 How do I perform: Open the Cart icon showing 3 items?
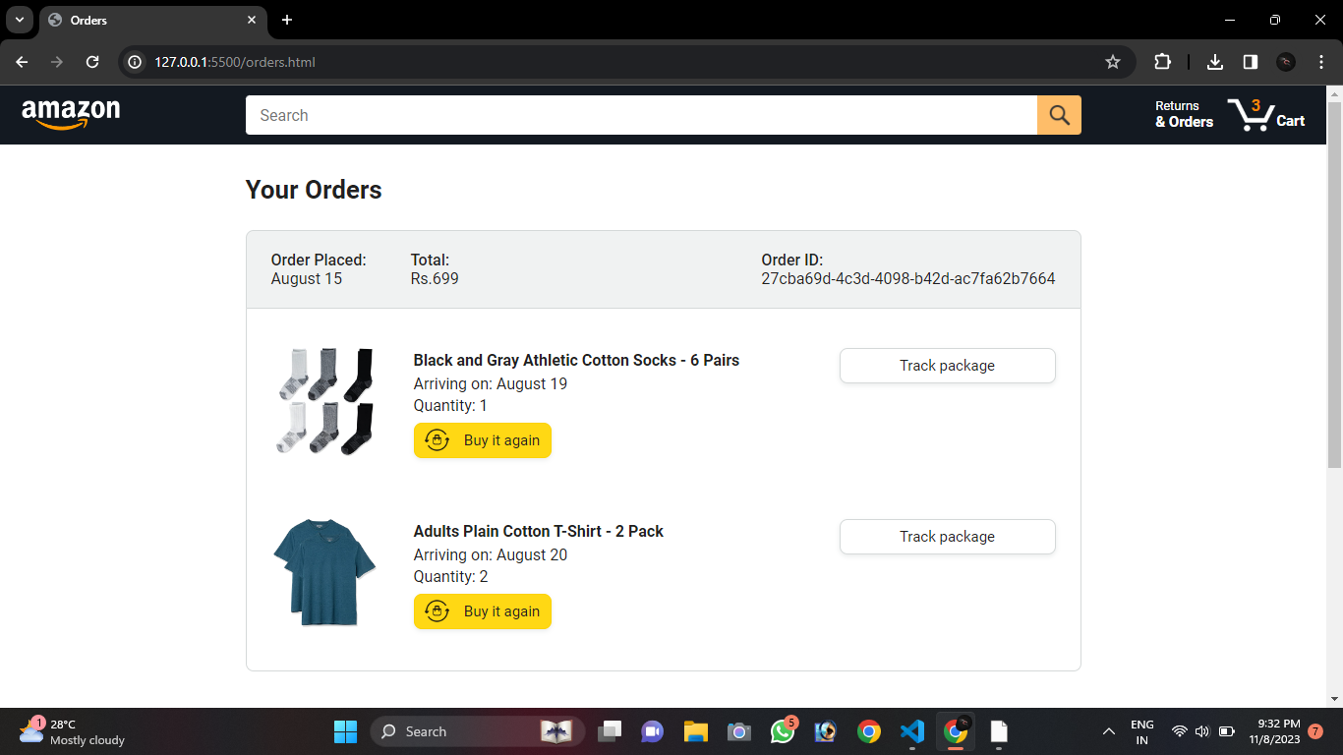coord(1266,113)
